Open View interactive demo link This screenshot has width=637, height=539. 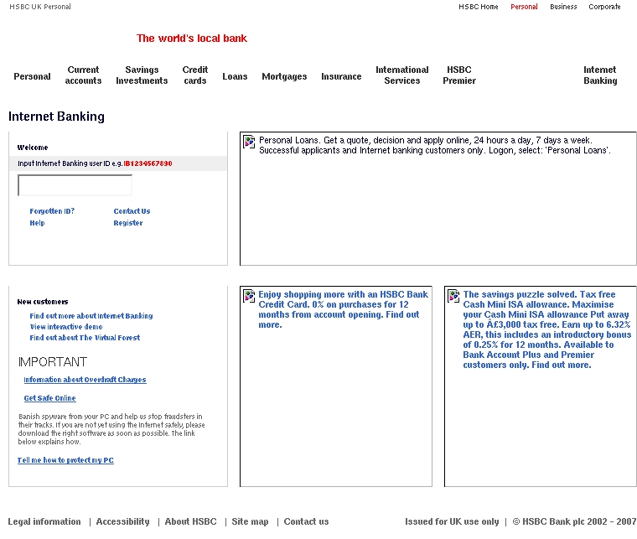(x=66, y=327)
